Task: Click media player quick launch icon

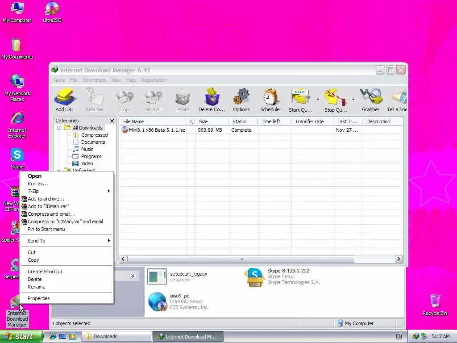Action: point(73,336)
